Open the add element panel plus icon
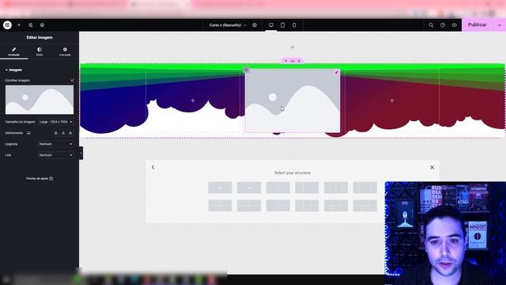This screenshot has width=506, height=285. pos(19,25)
